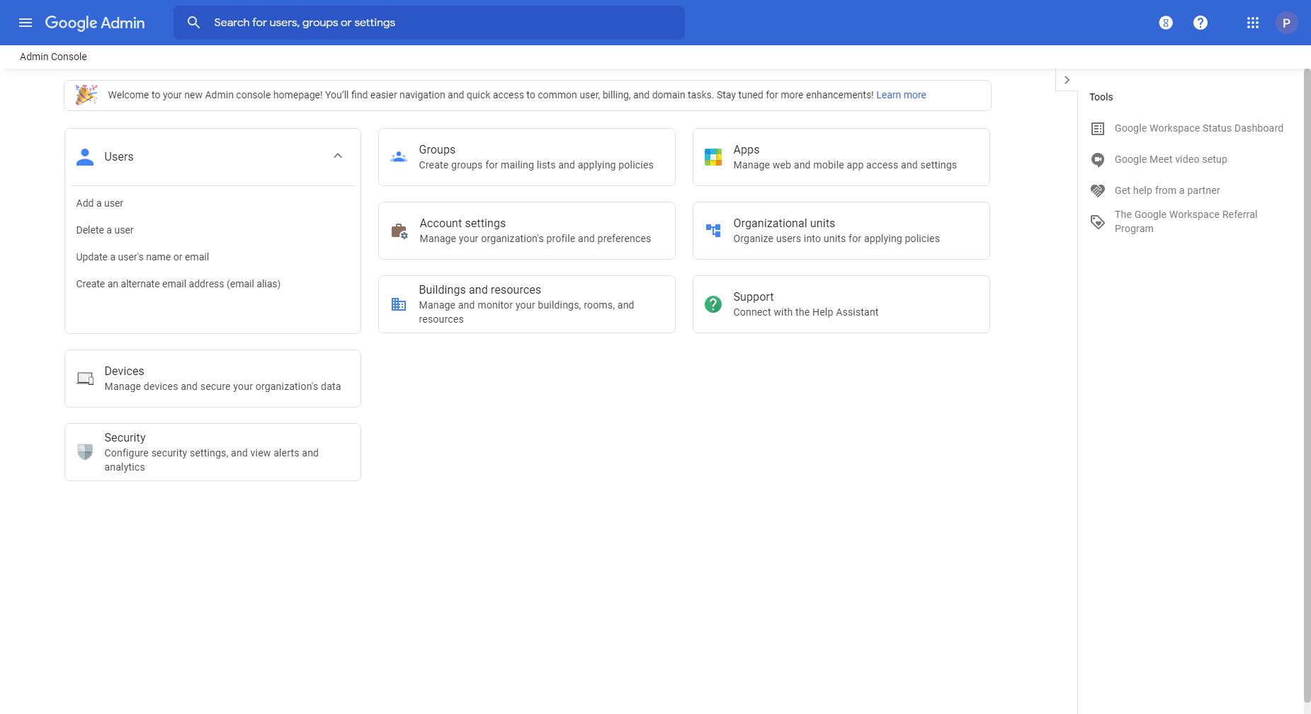Image resolution: width=1311 pixels, height=714 pixels.
Task: Open the Help question mark icon
Action: pos(1201,23)
